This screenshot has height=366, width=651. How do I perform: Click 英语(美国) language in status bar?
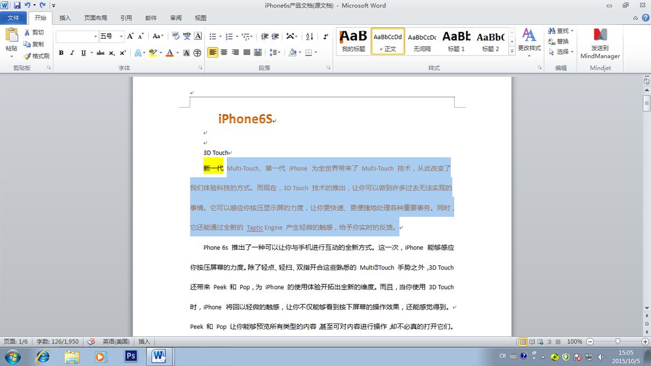(116, 341)
